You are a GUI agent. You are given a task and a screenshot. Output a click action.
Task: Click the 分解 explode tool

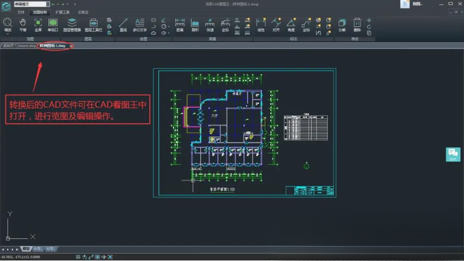point(342,25)
